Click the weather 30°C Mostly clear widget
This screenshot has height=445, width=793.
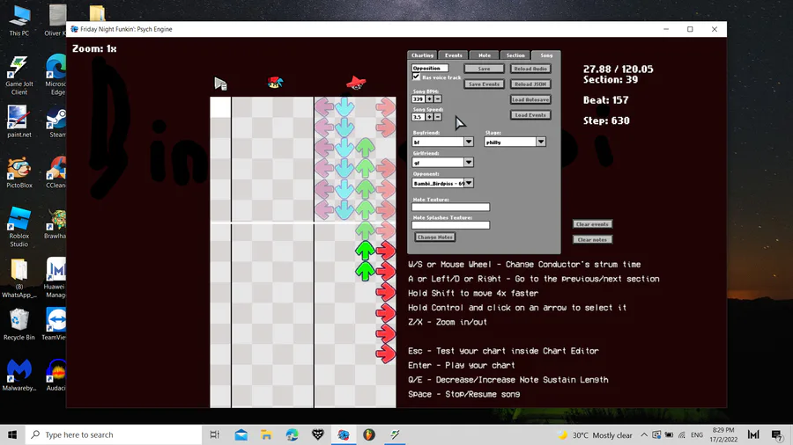[595, 435]
